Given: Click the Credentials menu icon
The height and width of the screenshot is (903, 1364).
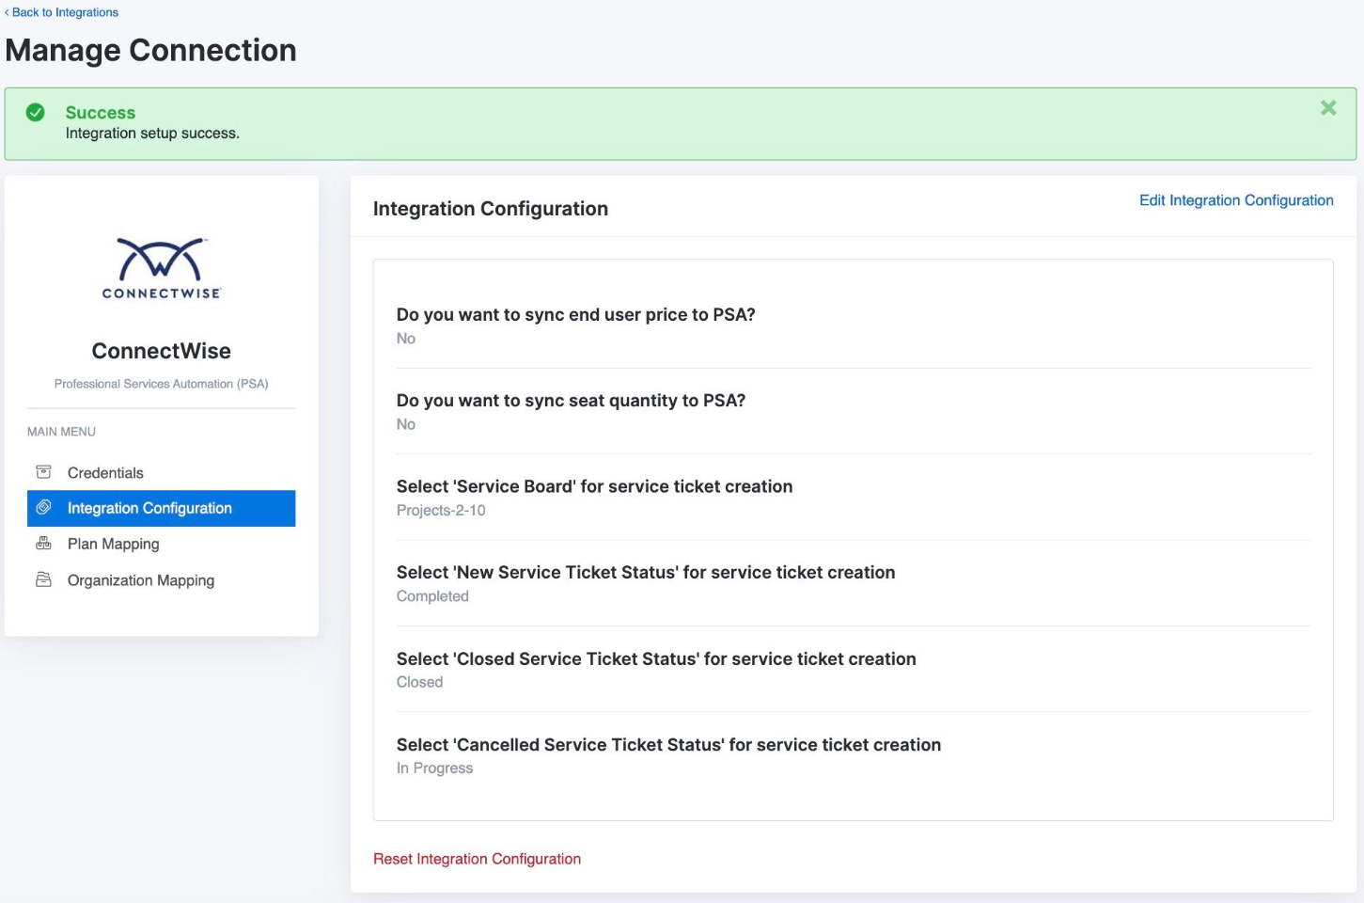Looking at the screenshot, I should pyautogui.click(x=43, y=472).
